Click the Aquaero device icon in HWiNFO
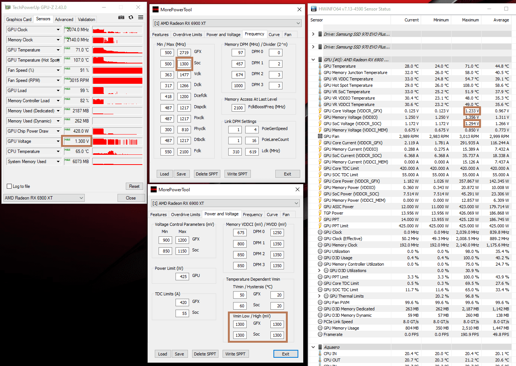 [x=320, y=347]
